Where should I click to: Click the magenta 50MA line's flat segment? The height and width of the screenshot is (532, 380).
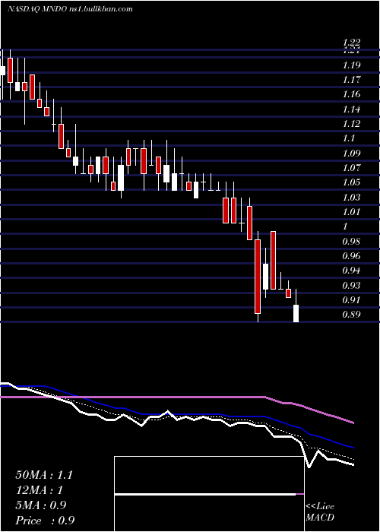tap(132, 397)
